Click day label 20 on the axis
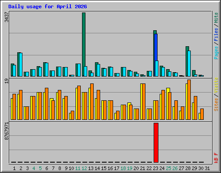 (x=136, y=168)
